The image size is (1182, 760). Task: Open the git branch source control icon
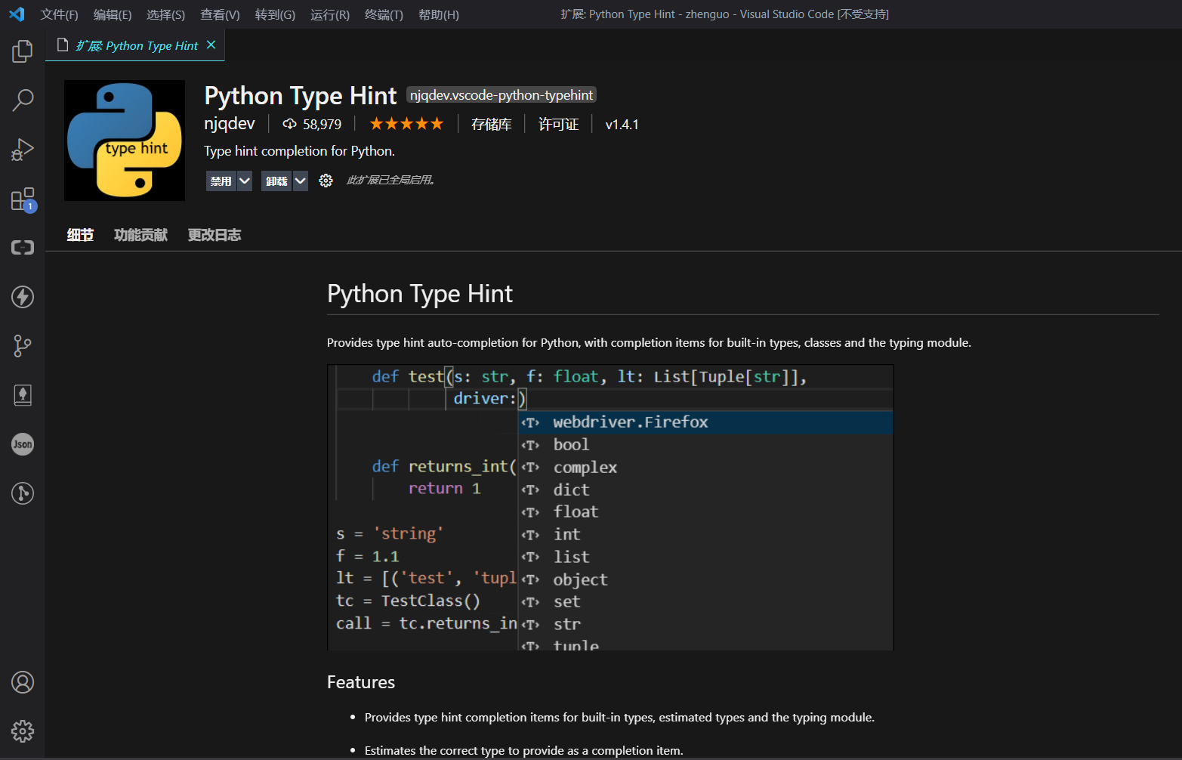click(23, 346)
